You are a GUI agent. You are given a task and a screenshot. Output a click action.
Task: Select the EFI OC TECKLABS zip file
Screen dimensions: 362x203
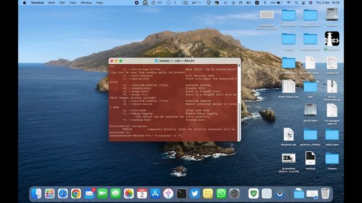[332, 90]
